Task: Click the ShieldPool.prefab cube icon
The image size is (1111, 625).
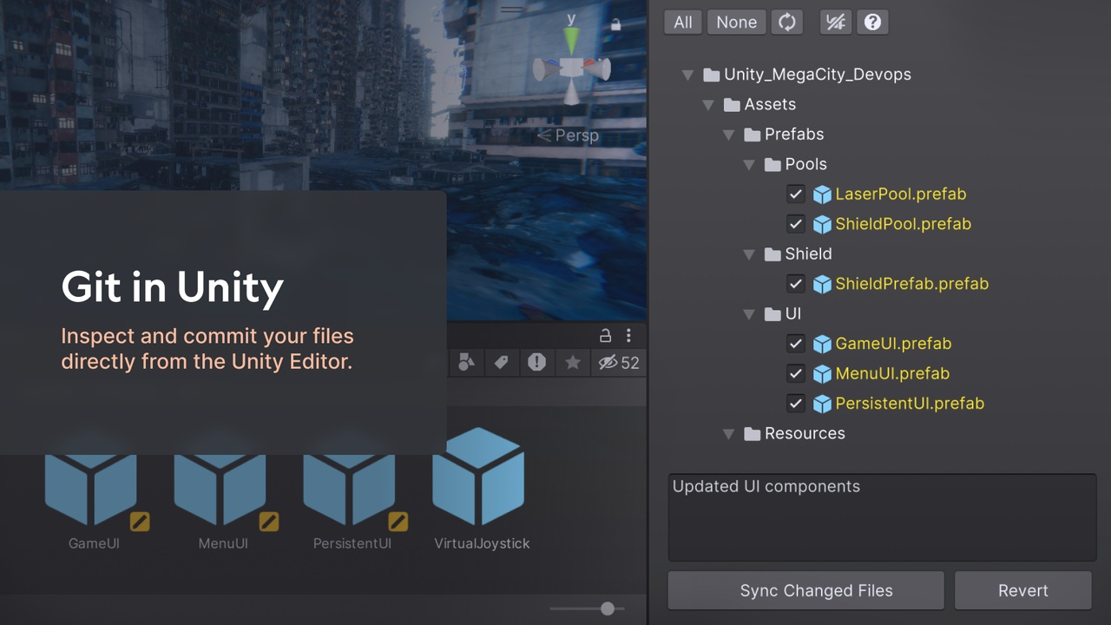Action: coord(822,224)
